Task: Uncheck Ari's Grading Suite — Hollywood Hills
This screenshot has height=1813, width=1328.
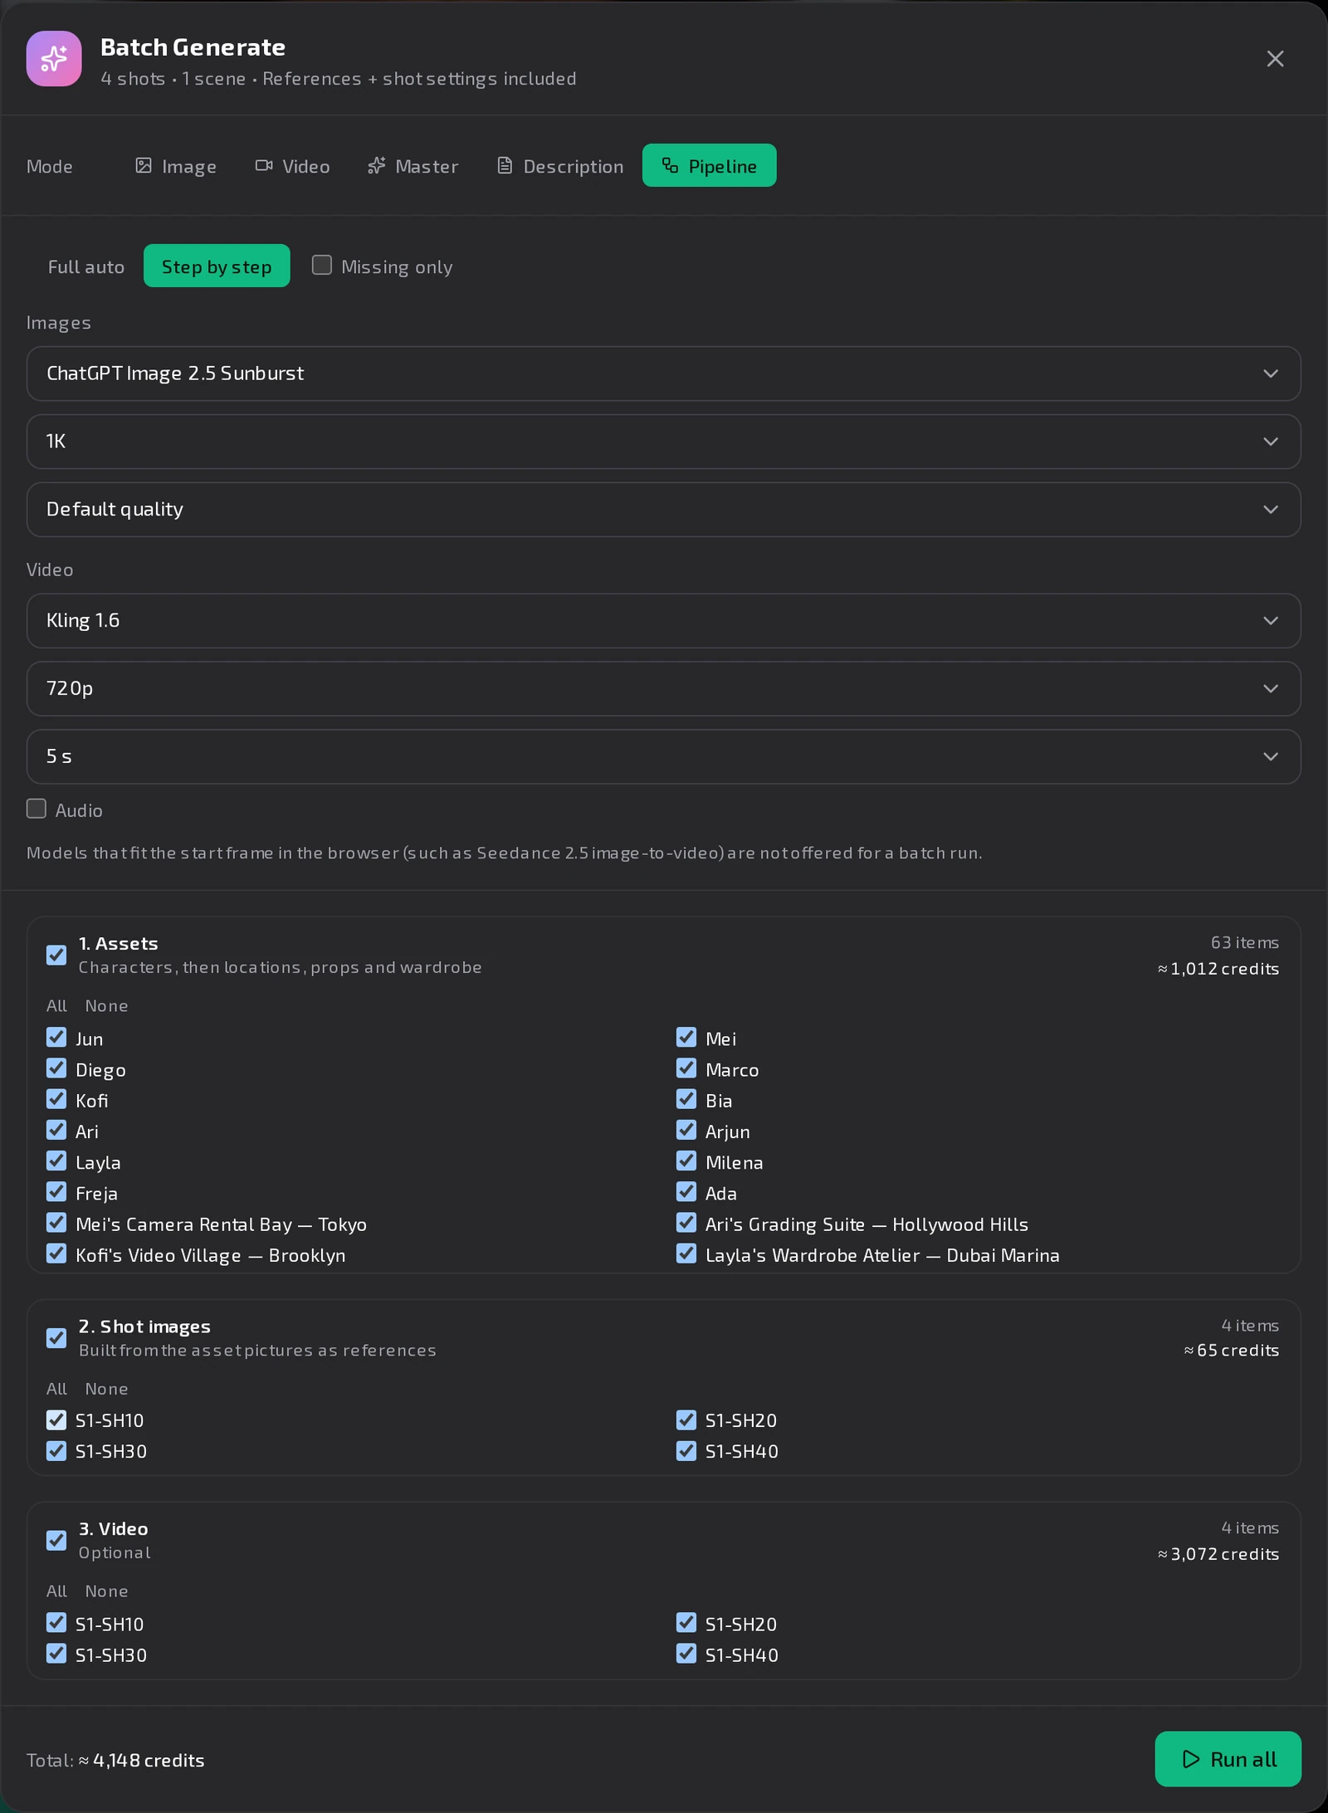Action: coord(686,1223)
